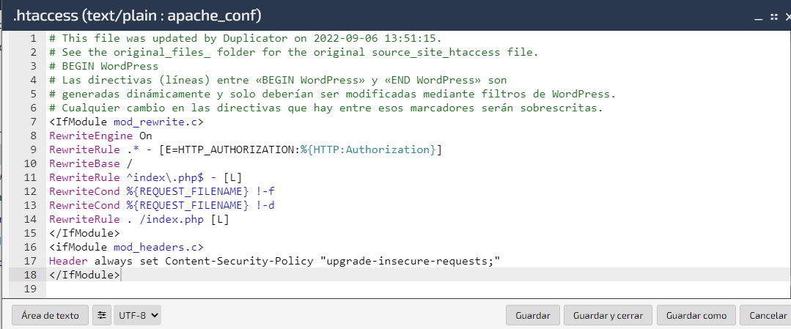
Task: Click the .htaccess window title text
Action: tap(136, 16)
